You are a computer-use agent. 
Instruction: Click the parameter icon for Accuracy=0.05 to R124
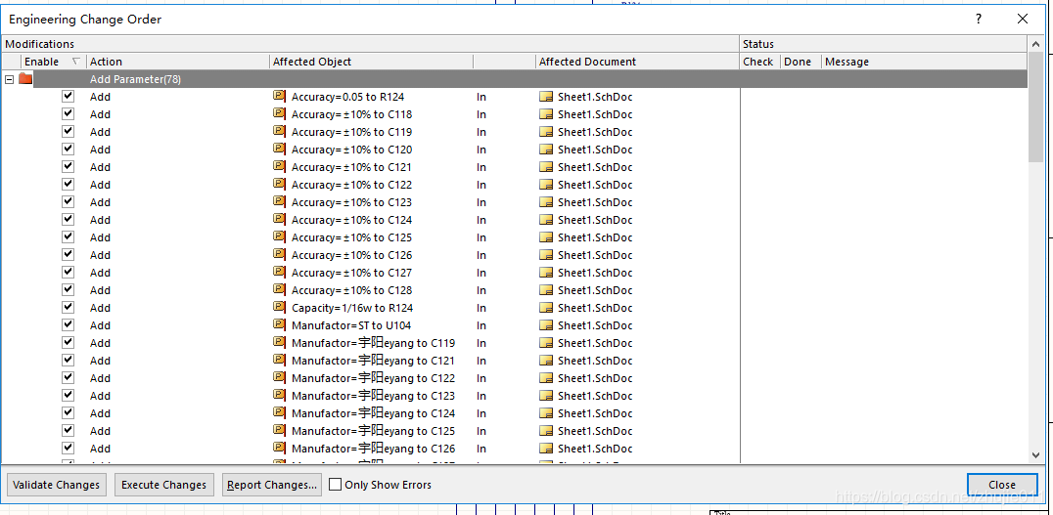pos(279,97)
